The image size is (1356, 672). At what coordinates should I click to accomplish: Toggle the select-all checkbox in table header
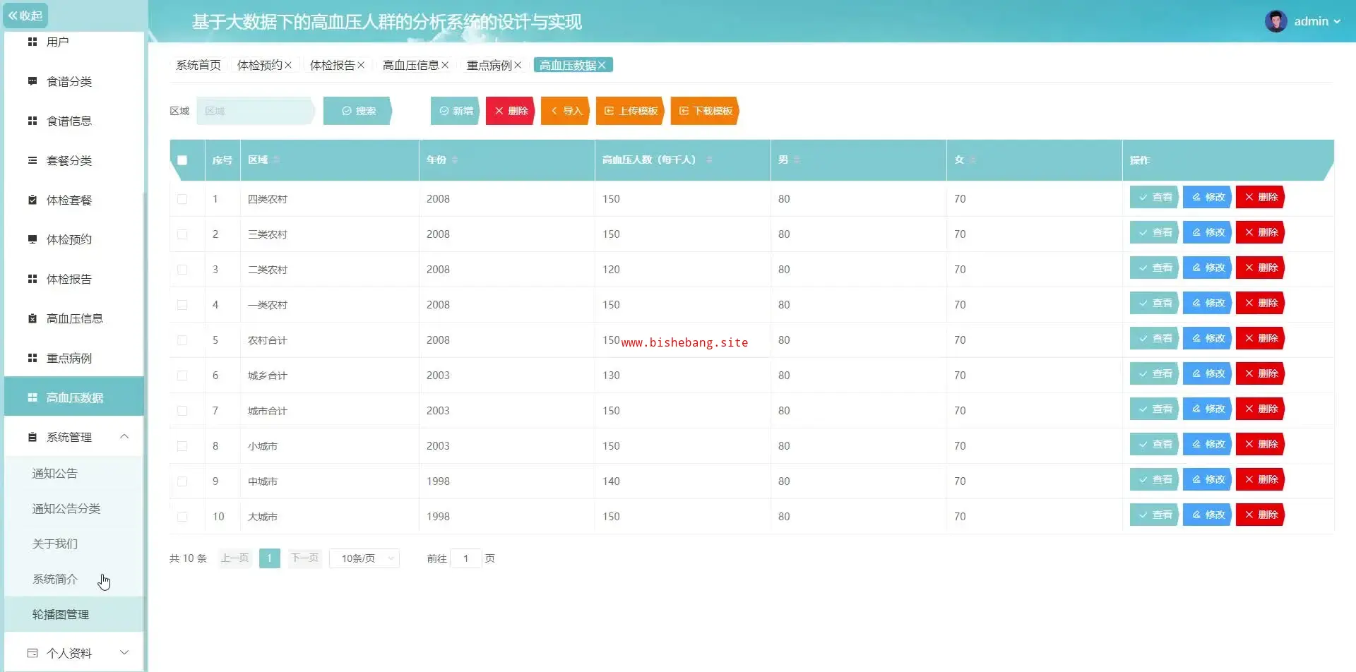pos(182,160)
